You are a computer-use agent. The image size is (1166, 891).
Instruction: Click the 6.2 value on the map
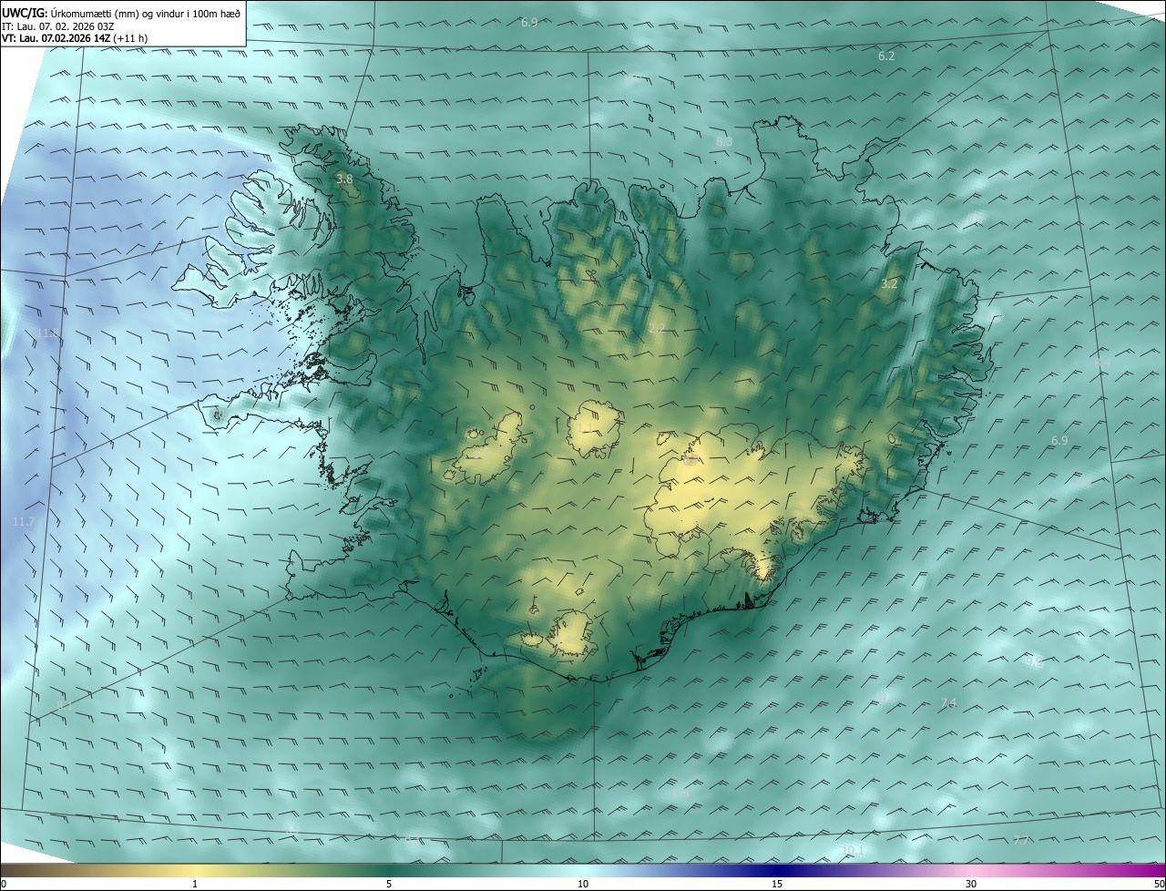[x=886, y=56]
